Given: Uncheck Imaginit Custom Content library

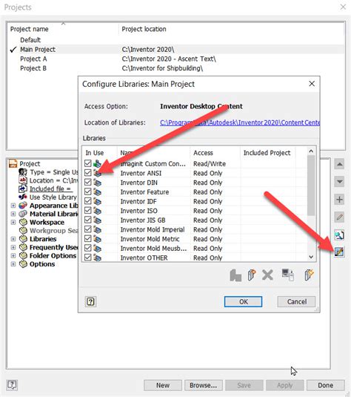Looking at the screenshot, I should (x=88, y=163).
